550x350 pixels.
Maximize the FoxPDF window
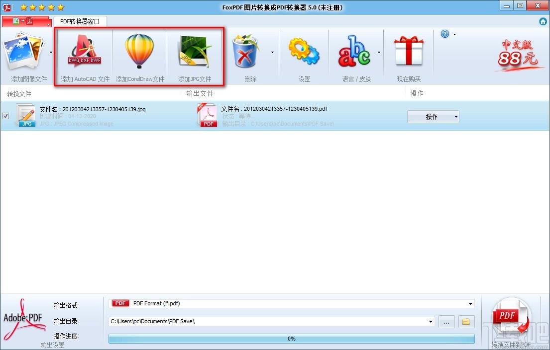[520, 5]
